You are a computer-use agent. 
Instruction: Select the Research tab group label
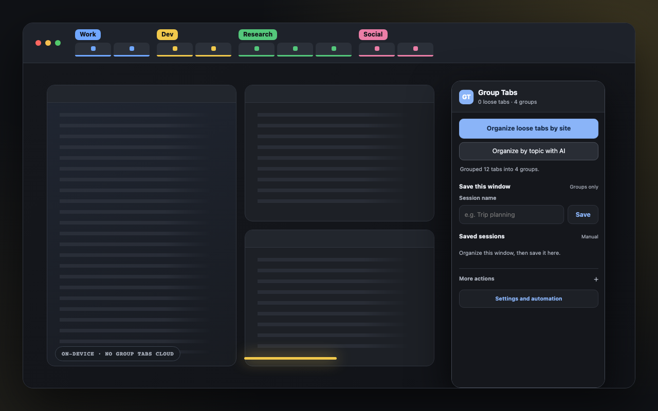pyautogui.click(x=258, y=34)
